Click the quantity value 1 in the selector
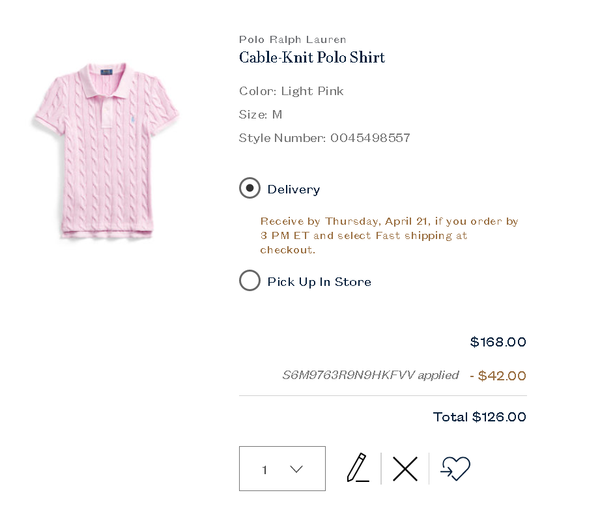This screenshot has width=600, height=508. [x=264, y=470]
